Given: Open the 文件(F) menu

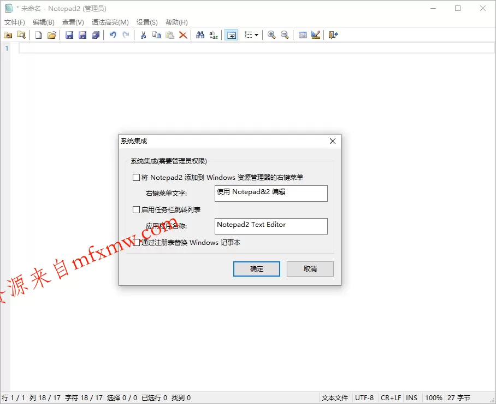Looking at the screenshot, I should pyautogui.click(x=15, y=22).
